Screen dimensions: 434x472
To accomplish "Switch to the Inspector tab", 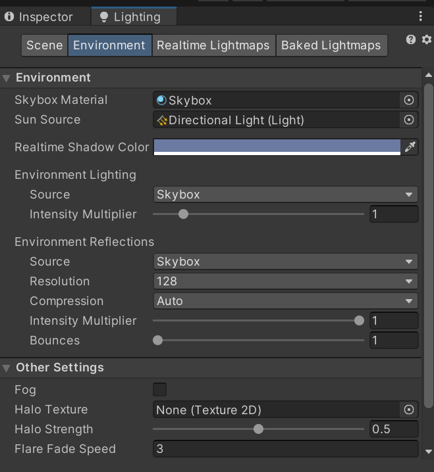I will 45,16.
